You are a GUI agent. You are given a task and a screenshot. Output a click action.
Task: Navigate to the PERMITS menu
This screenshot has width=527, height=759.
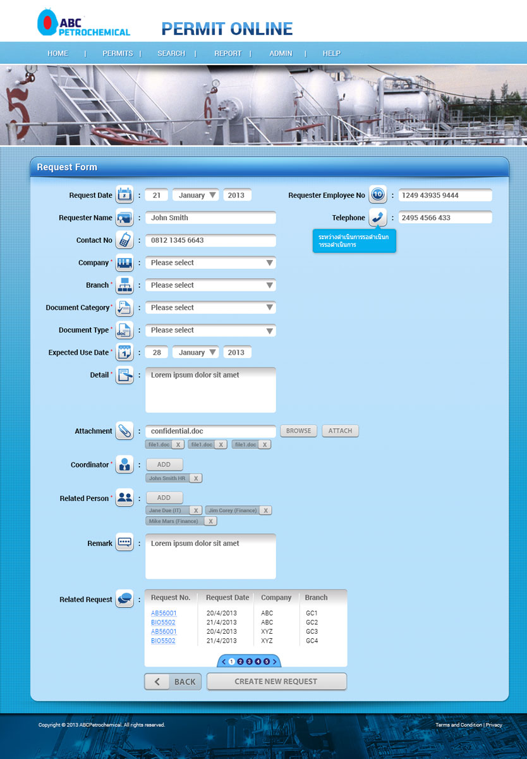coord(118,53)
